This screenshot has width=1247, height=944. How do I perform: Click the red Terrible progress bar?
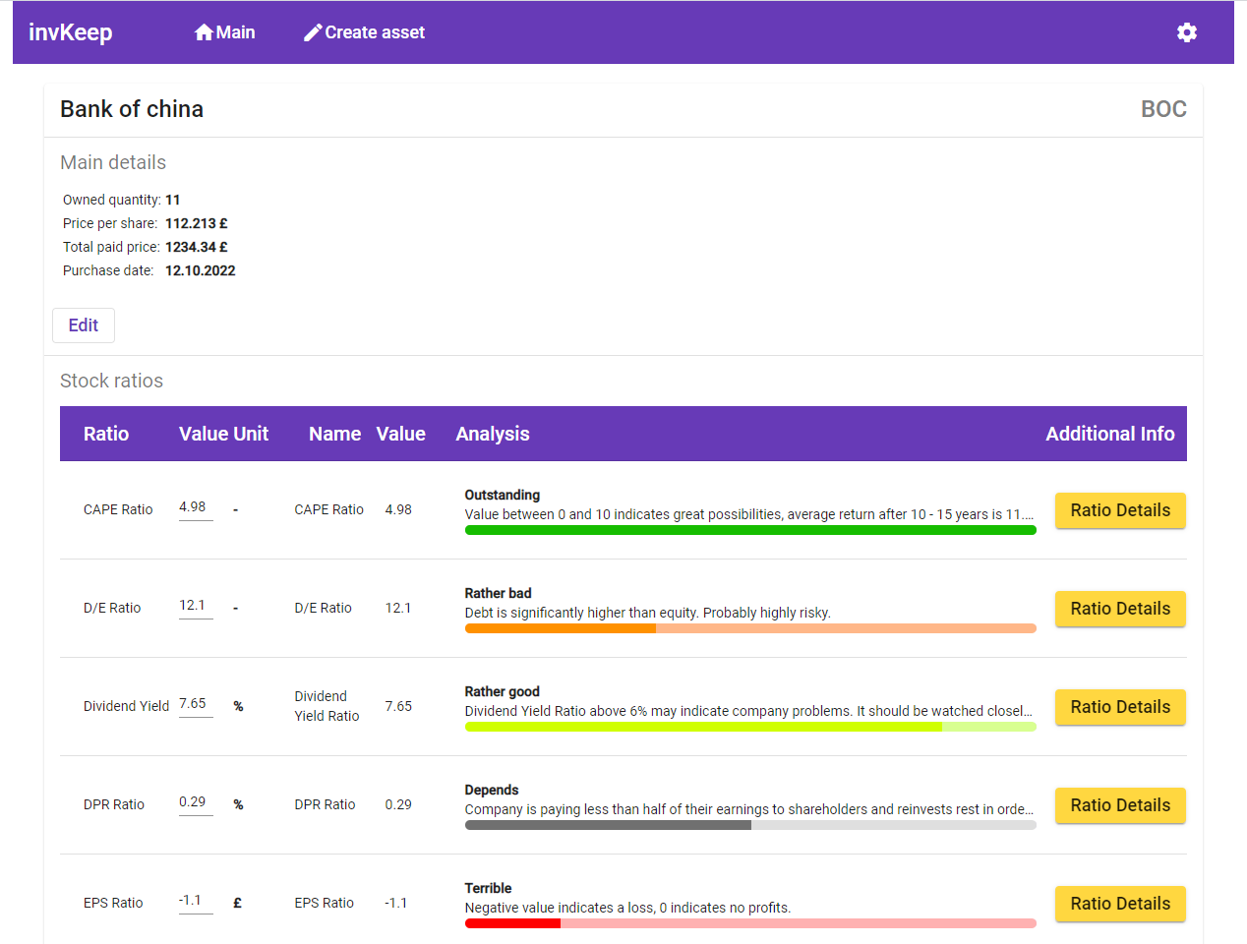coord(750,923)
